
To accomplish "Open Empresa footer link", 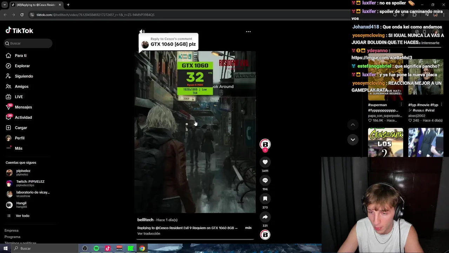I will (x=11, y=231).
